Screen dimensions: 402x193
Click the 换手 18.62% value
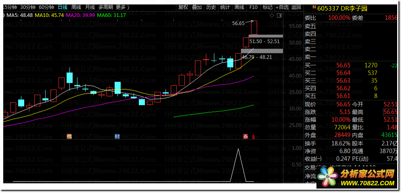341,143
